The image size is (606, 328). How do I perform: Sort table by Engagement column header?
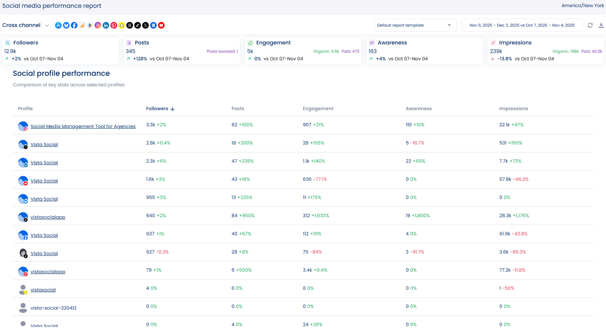(x=318, y=109)
